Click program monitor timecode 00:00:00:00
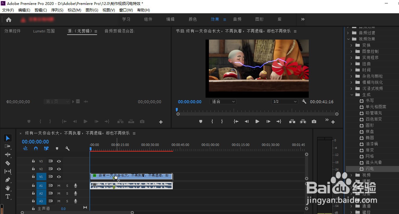Screen dimensions: 399x214 pos(189,102)
